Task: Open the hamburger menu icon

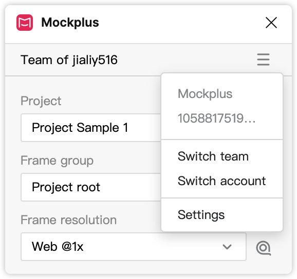Action: click(x=263, y=59)
